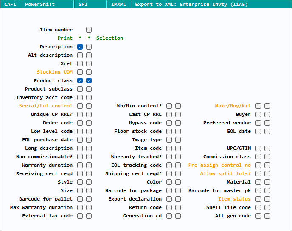Tick Barcode for master pk print checkbox
The height and width of the screenshot is (231, 292).
258,190
